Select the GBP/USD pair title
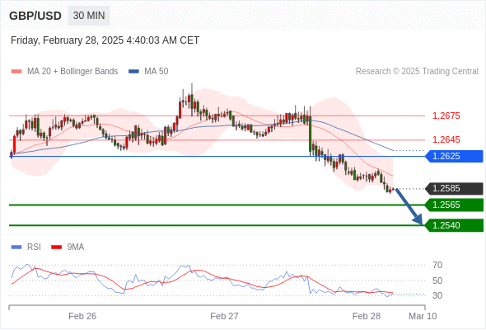 click(x=35, y=16)
